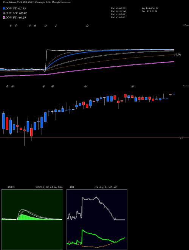Screen dimensions: 189x250
Task: Click the 'Pre C: 62.09' value
Action: click(118, 17)
